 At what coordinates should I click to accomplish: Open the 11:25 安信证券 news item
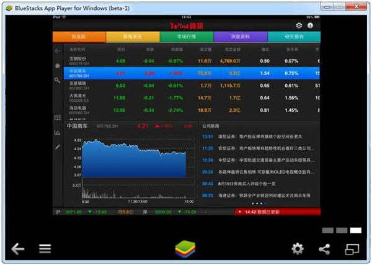(x=259, y=148)
